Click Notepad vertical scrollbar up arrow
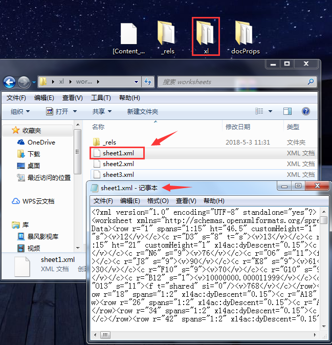 (x=324, y=212)
